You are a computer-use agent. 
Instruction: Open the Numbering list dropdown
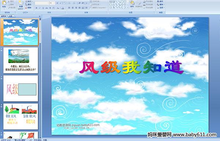(x=75, y=3)
